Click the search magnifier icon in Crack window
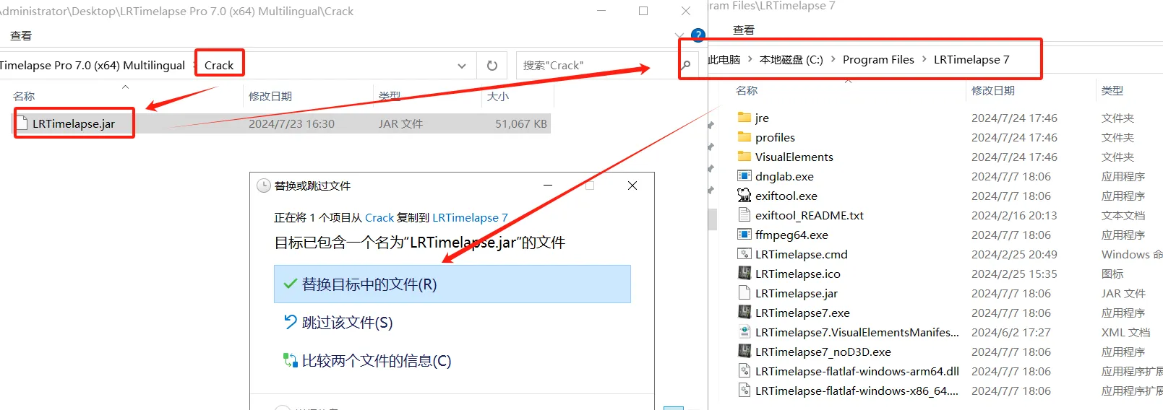 pyautogui.click(x=685, y=65)
